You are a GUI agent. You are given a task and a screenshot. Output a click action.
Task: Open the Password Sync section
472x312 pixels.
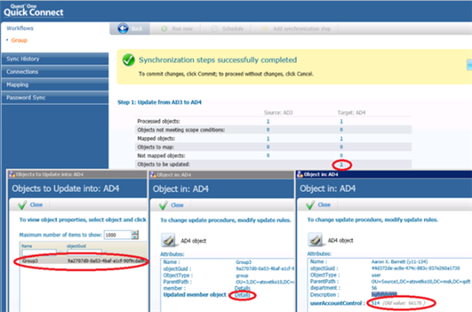pos(55,98)
